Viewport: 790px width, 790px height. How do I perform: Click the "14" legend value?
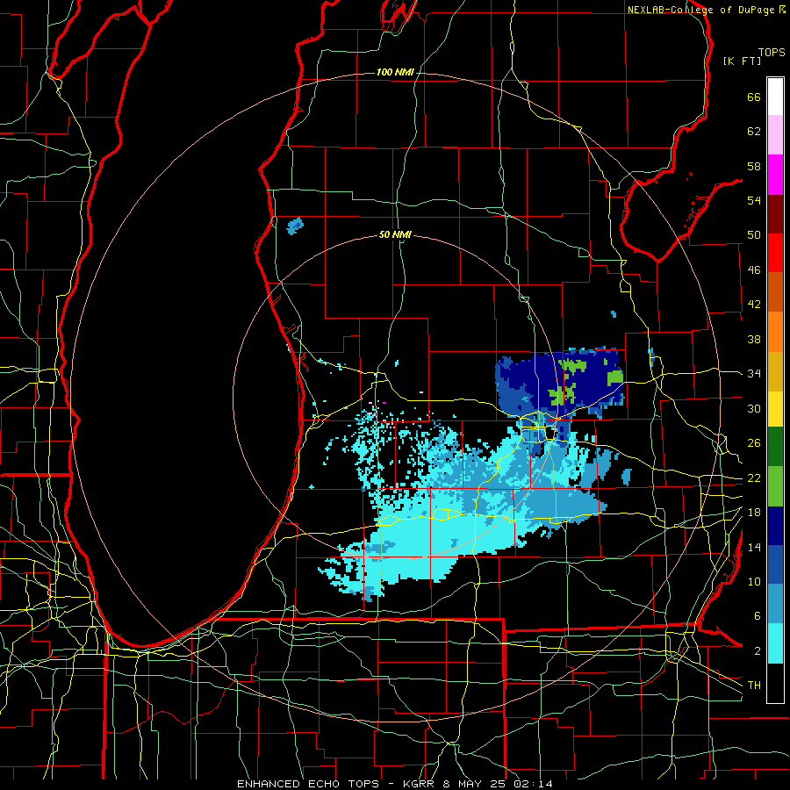click(754, 547)
